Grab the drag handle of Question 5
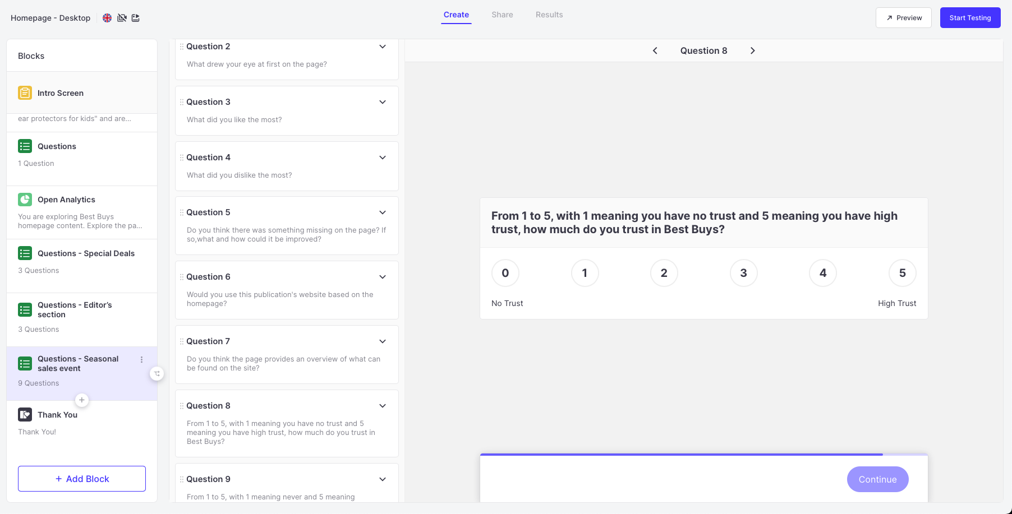 [182, 212]
